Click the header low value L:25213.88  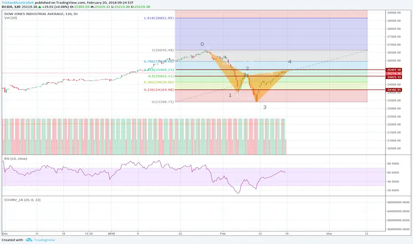[x=121, y=7]
